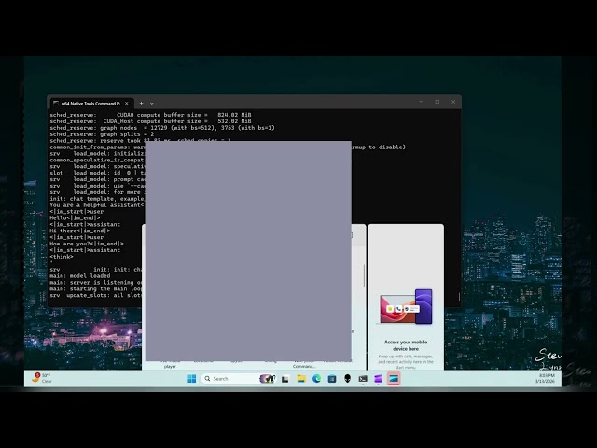
Task: Click the phone and laptop illustration
Action: pos(406,307)
